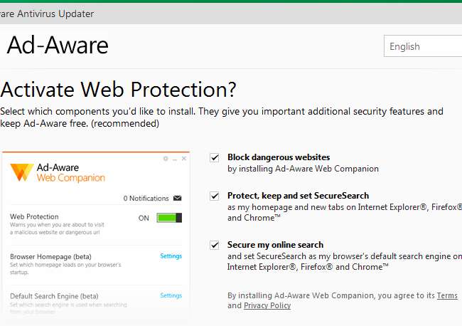This screenshot has height=326, width=462.
Task: Uncheck Secure my online search
Action: (215, 245)
